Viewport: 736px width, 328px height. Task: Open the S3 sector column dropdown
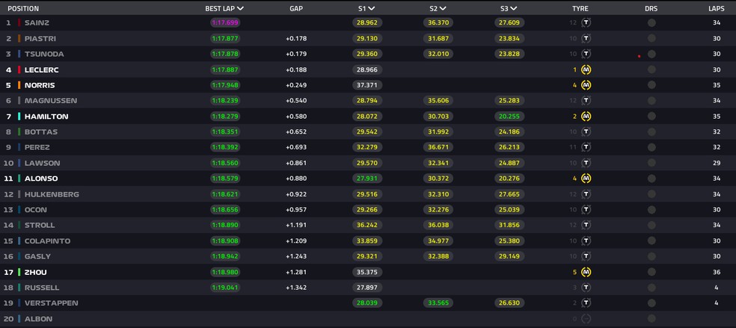tap(509, 8)
